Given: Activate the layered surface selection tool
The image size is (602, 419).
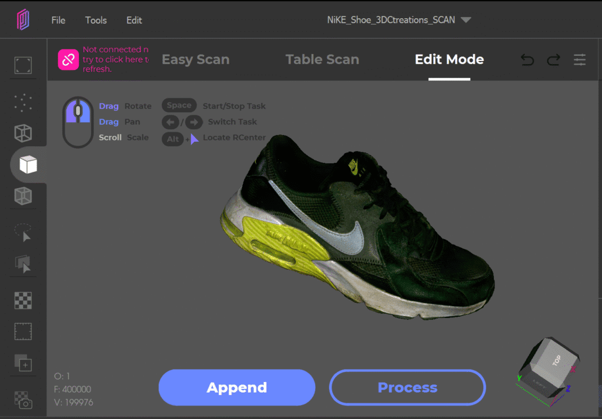Looking at the screenshot, I should click(x=23, y=264).
